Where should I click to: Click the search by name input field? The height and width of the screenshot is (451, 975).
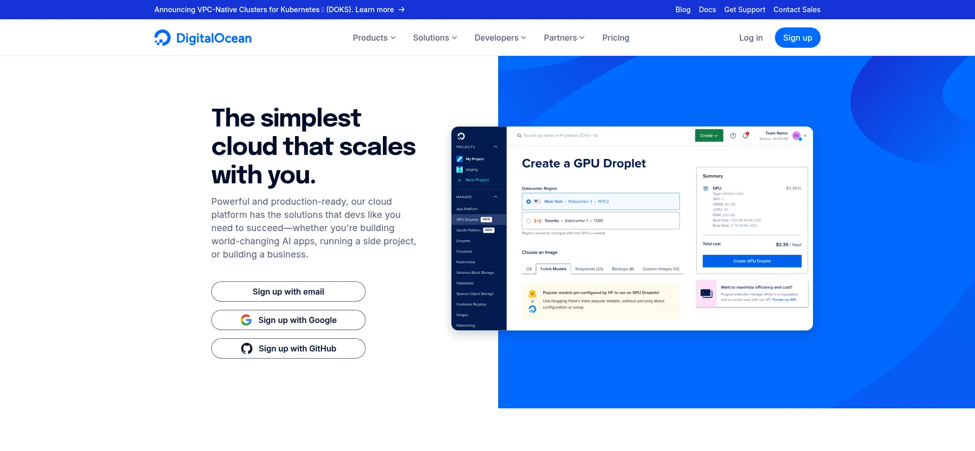(x=561, y=136)
